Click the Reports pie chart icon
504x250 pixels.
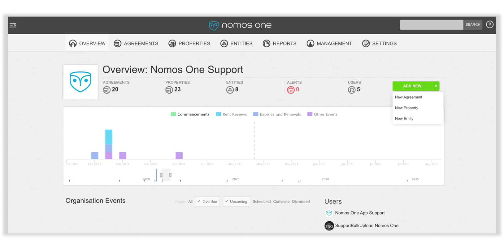pyautogui.click(x=266, y=44)
